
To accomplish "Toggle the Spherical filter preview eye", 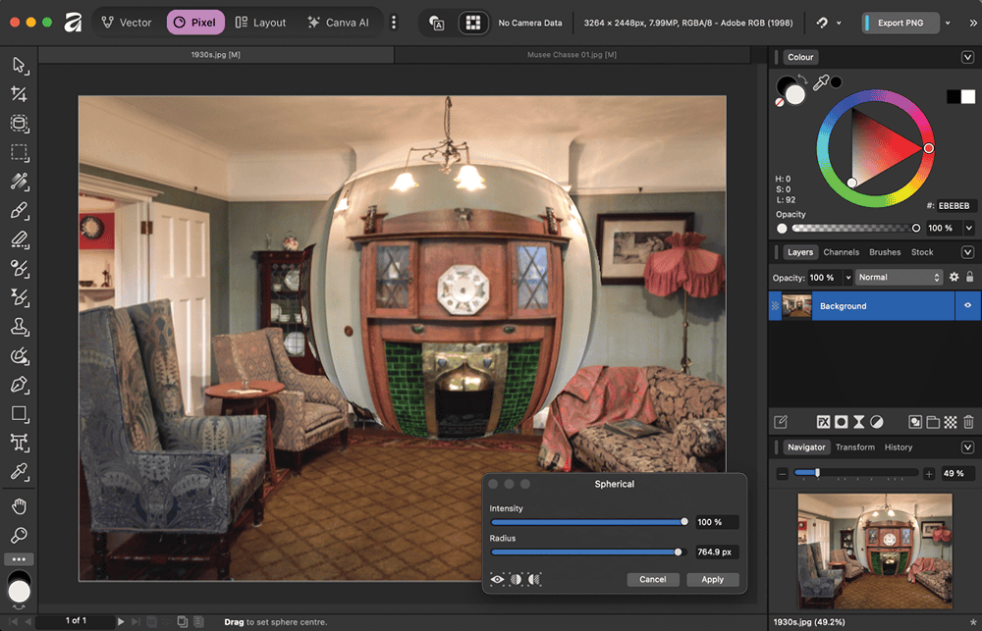I will [498, 580].
